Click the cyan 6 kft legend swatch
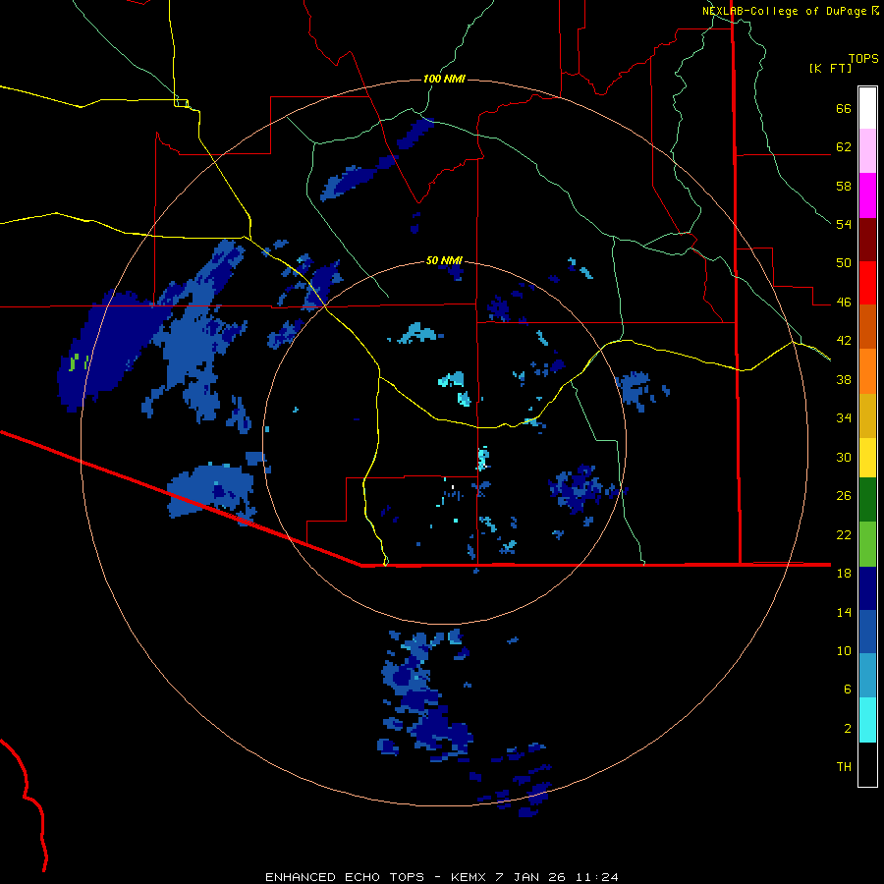The width and height of the screenshot is (884, 884). coord(867,720)
